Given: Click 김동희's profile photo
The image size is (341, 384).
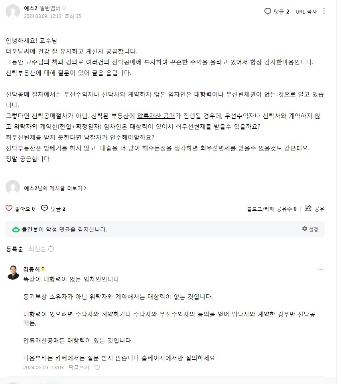Looking at the screenshot, I should pyautogui.click(x=13, y=272).
